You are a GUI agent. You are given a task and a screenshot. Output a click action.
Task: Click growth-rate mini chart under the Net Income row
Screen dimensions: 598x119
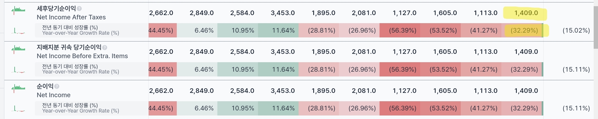(18, 109)
